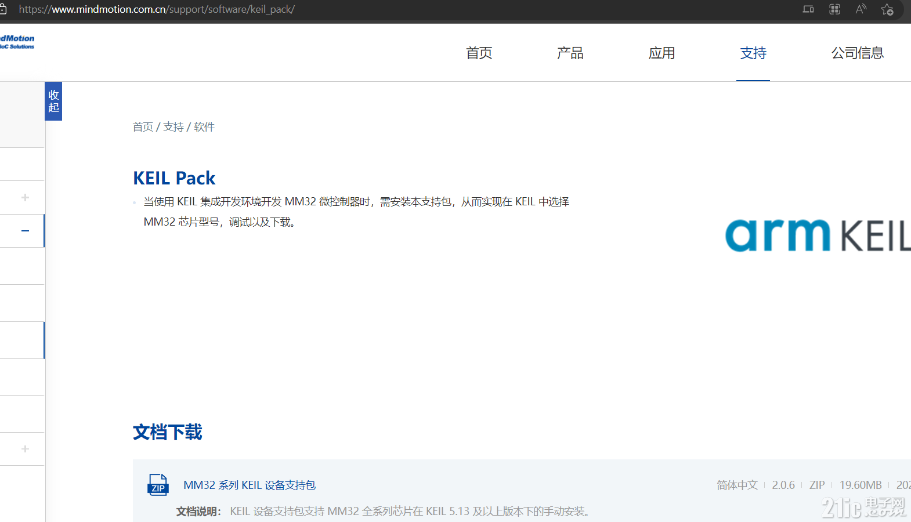Image resolution: width=911 pixels, height=522 pixels.
Task: Open the browser read aloud icon
Action: coord(861,9)
